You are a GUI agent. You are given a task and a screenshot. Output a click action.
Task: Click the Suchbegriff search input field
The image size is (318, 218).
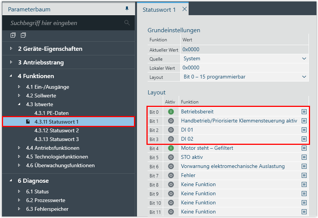coord(65,23)
